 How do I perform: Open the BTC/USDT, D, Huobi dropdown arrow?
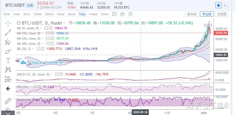64,23
